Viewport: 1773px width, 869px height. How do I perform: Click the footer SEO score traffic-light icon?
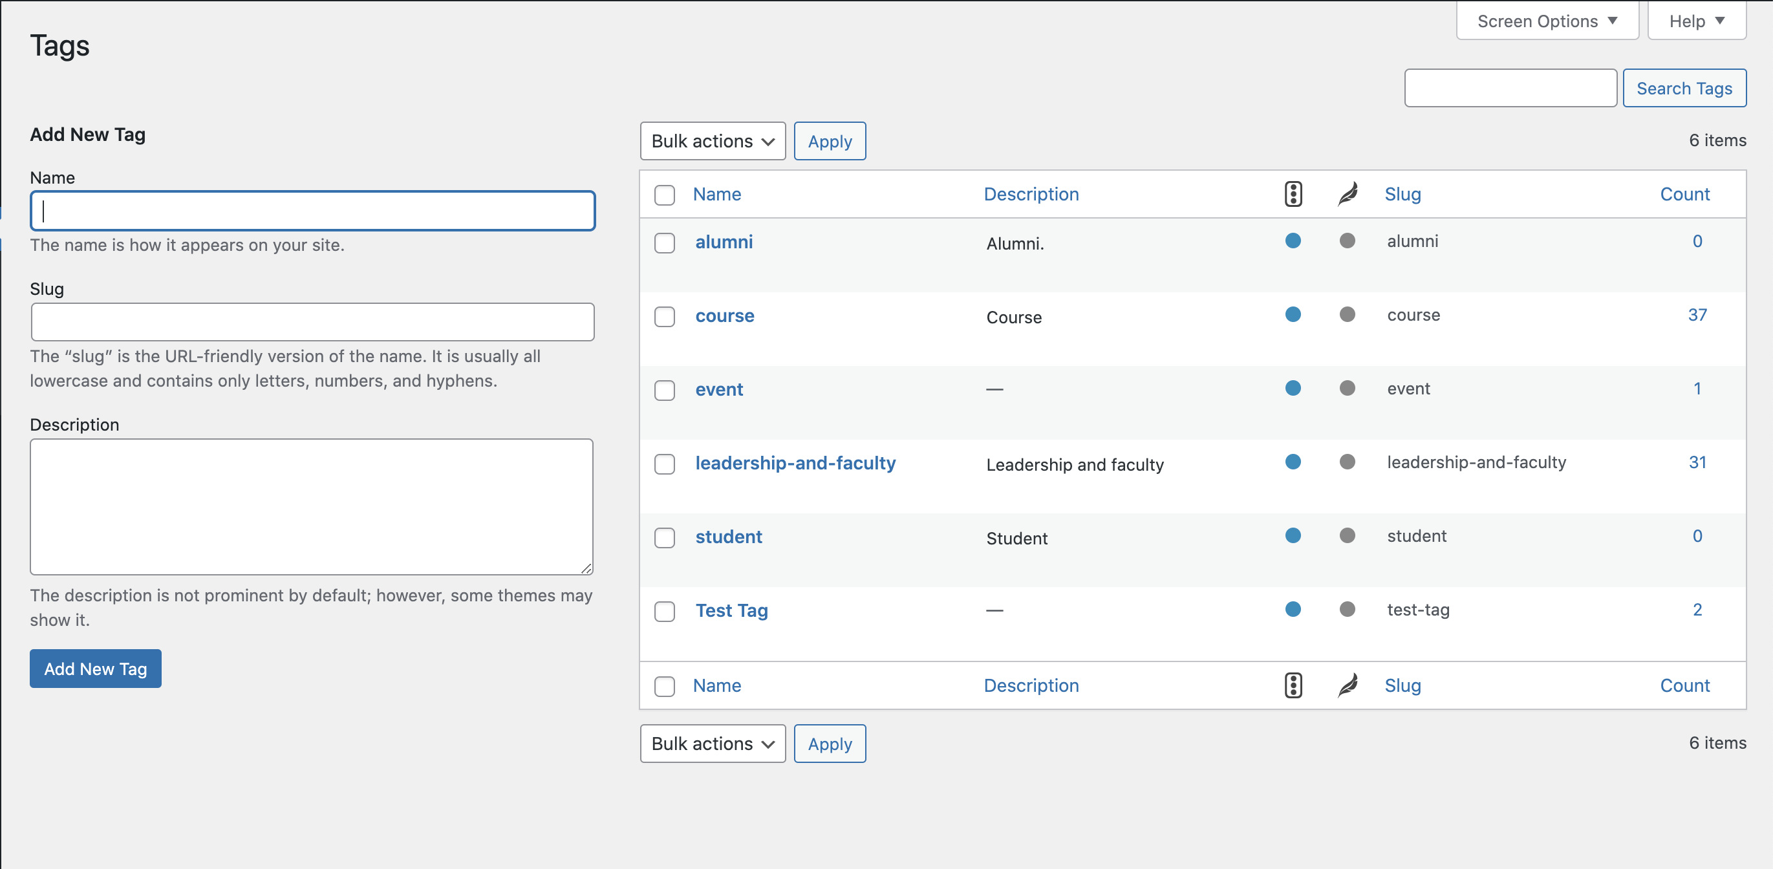coord(1293,685)
